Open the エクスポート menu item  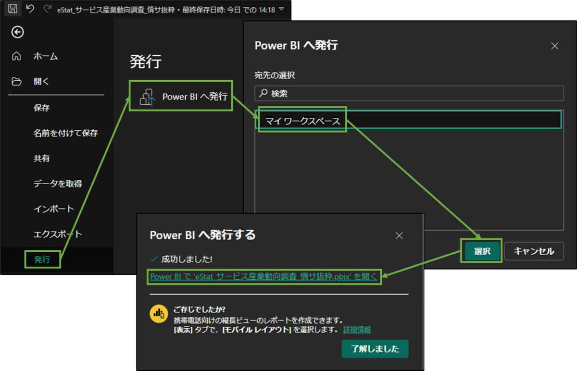pyautogui.click(x=57, y=235)
